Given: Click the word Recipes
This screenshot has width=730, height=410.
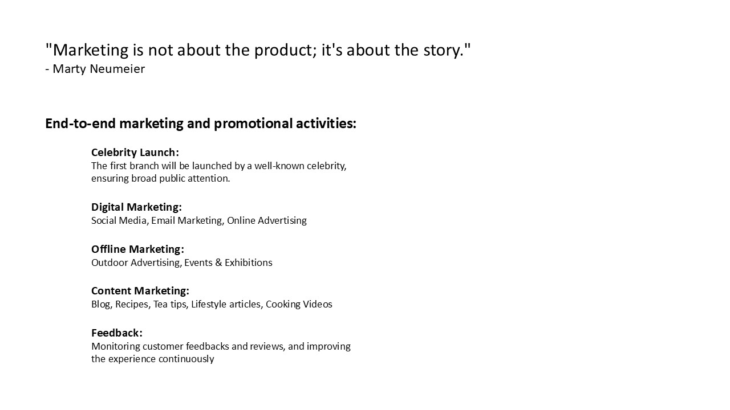Looking at the screenshot, I should [x=132, y=304].
